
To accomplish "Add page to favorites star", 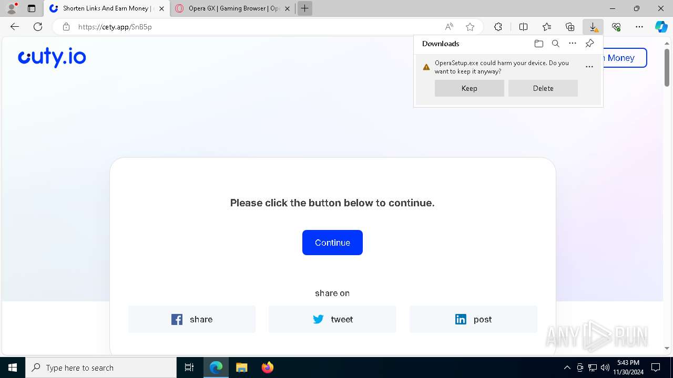I will click(x=470, y=27).
